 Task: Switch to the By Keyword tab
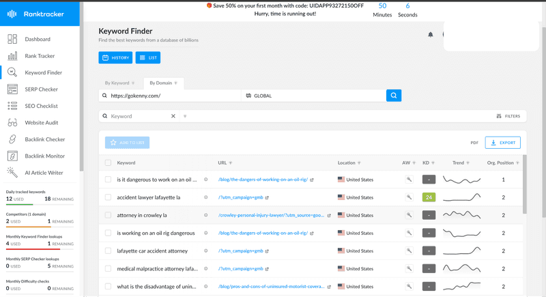click(x=119, y=83)
